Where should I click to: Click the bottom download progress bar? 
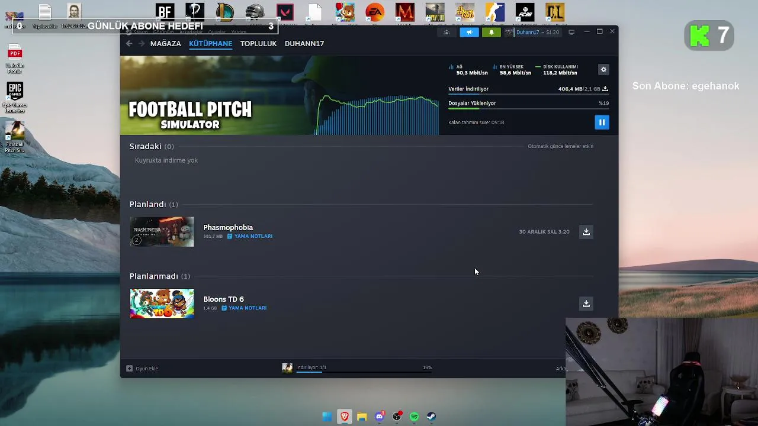[x=364, y=372]
